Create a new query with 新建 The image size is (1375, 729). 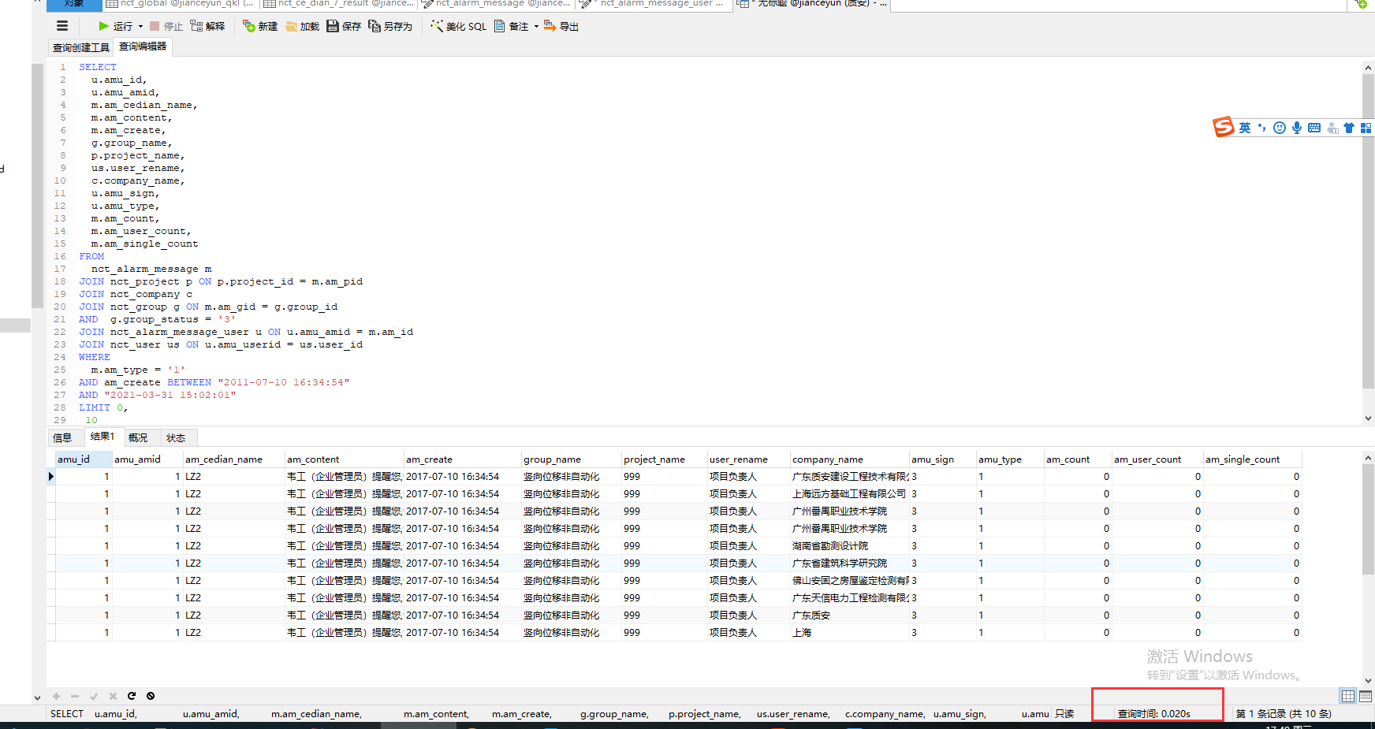[x=260, y=26]
